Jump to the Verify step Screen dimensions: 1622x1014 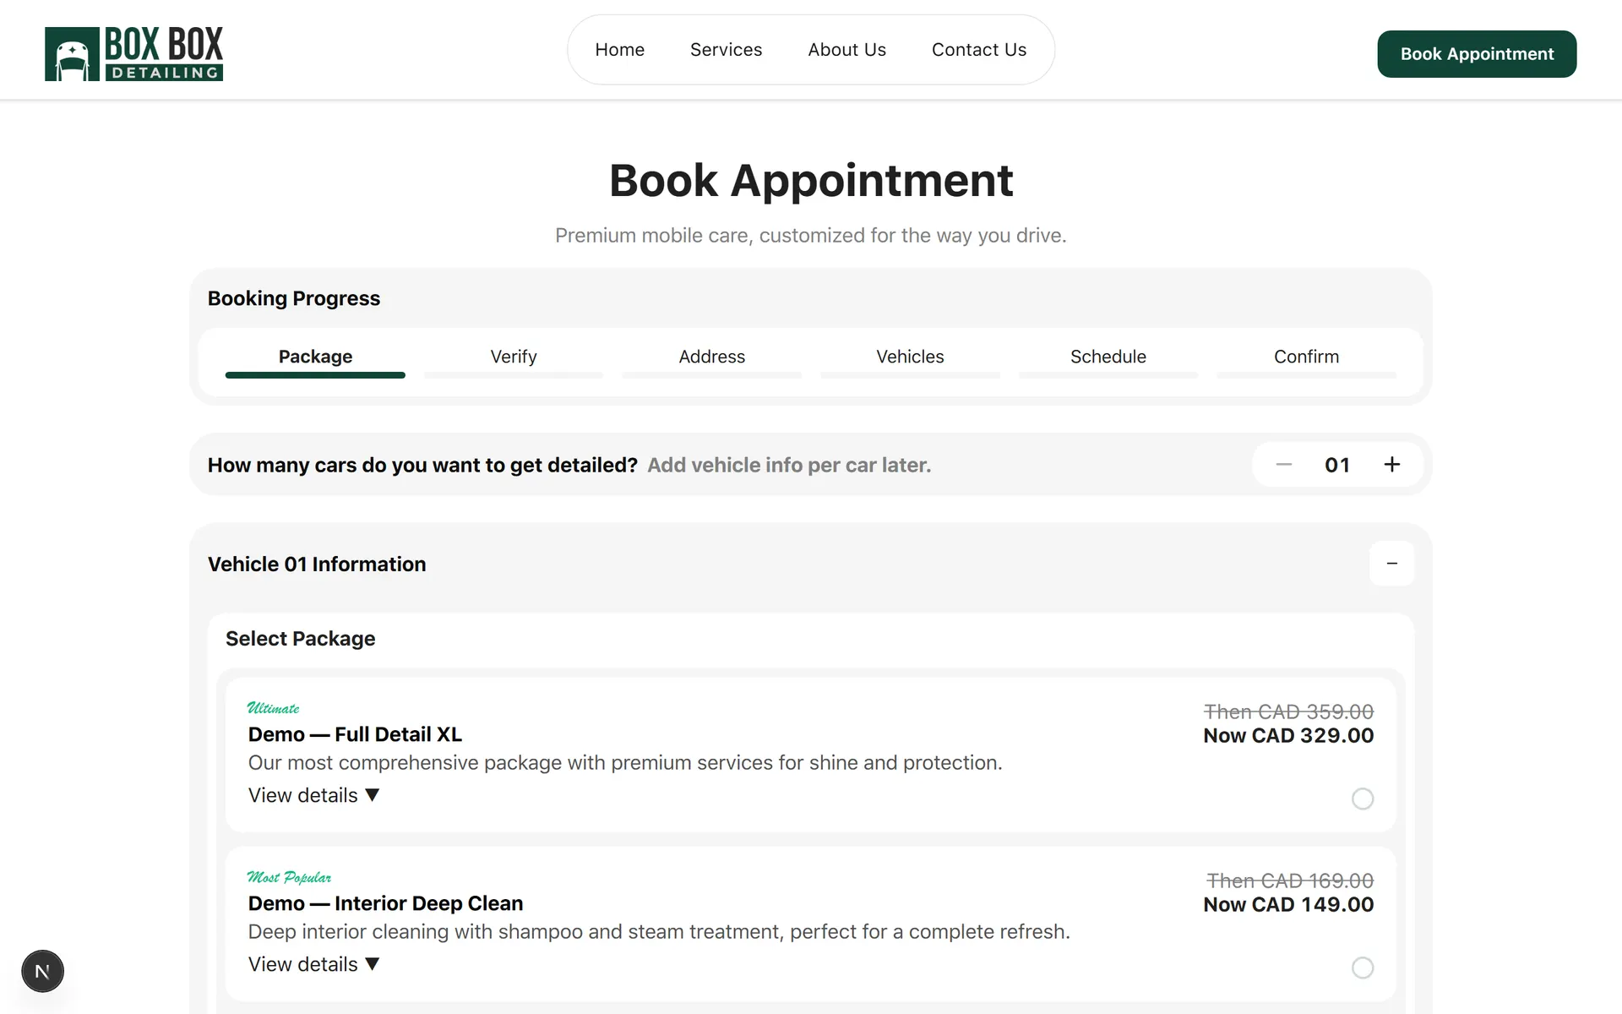coord(514,357)
